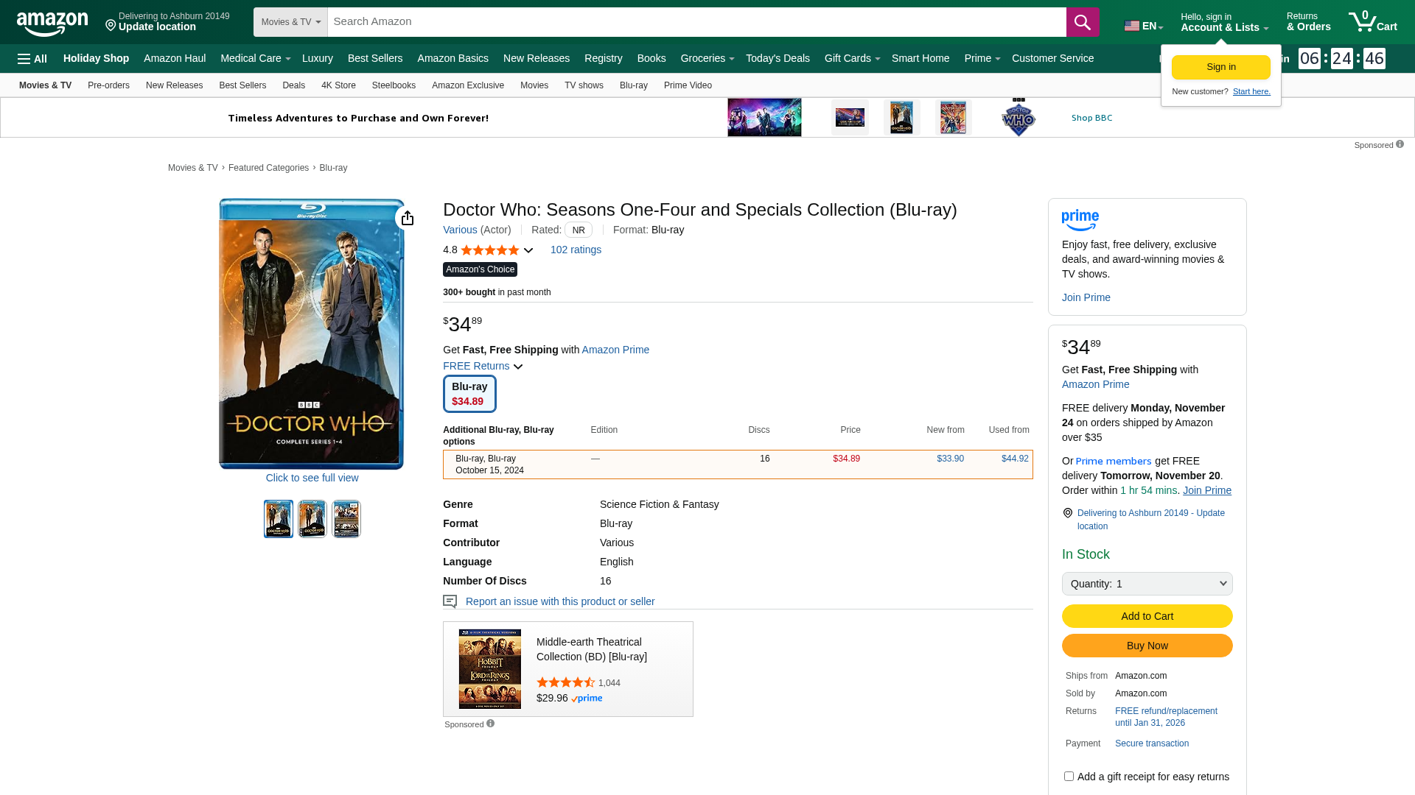
Task: Click the Sponsored info icon near banner
Action: pyautogui.click(x=1400, y=144)
